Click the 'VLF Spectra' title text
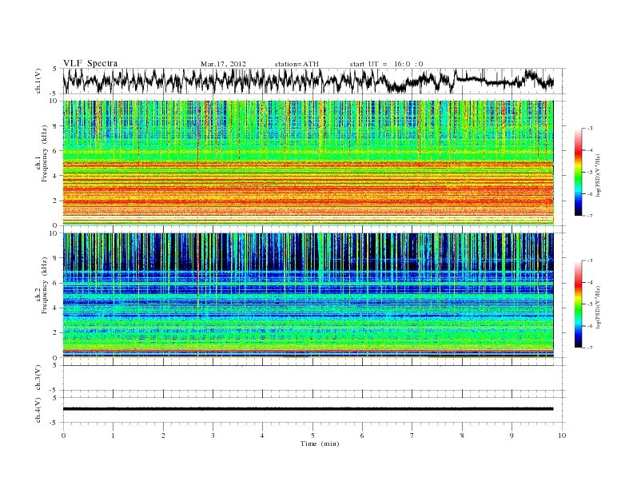The width and height of the screenshot is (633, 489). point(90,63)
